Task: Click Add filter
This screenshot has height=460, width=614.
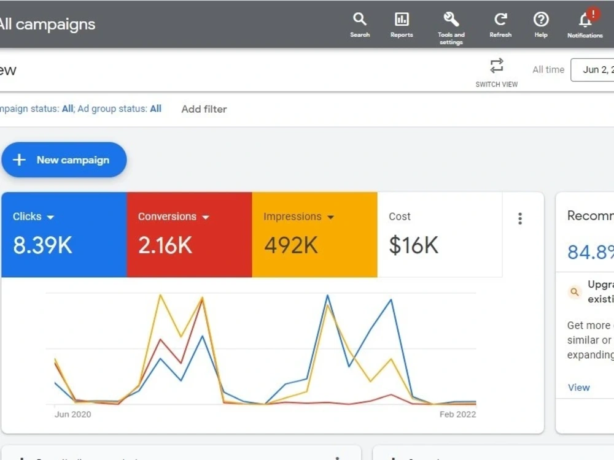Action: click(204, 109)
